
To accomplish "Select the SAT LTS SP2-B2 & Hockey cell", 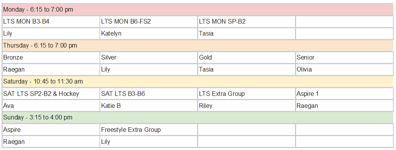I will click(51, 94).
